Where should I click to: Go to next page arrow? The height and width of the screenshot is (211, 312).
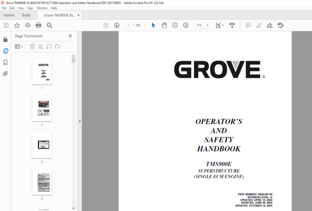(117, 25)
